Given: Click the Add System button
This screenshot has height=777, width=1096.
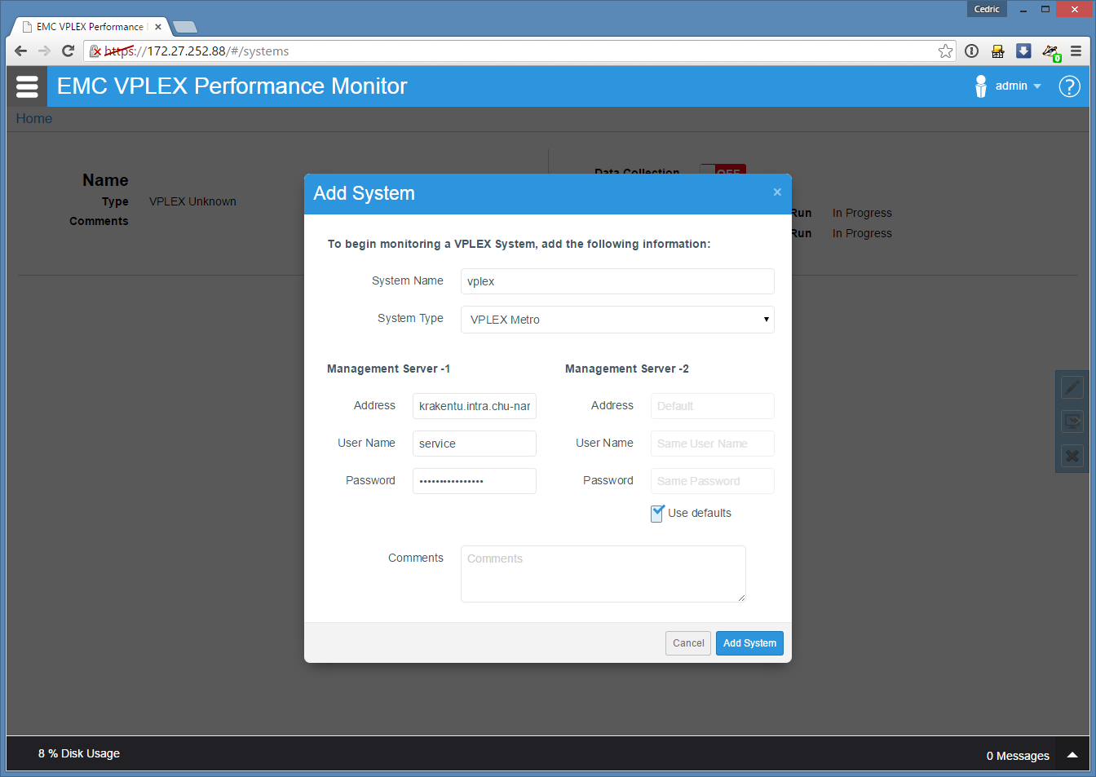Looking at the screenshot, I should click(749, 643).
